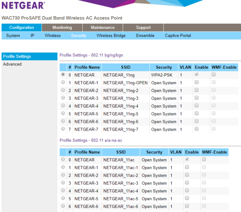Toggle Enable checkbox for NETGEAR_11ac
The height and width of the screenshot is (212, 241).
(187, 159)
